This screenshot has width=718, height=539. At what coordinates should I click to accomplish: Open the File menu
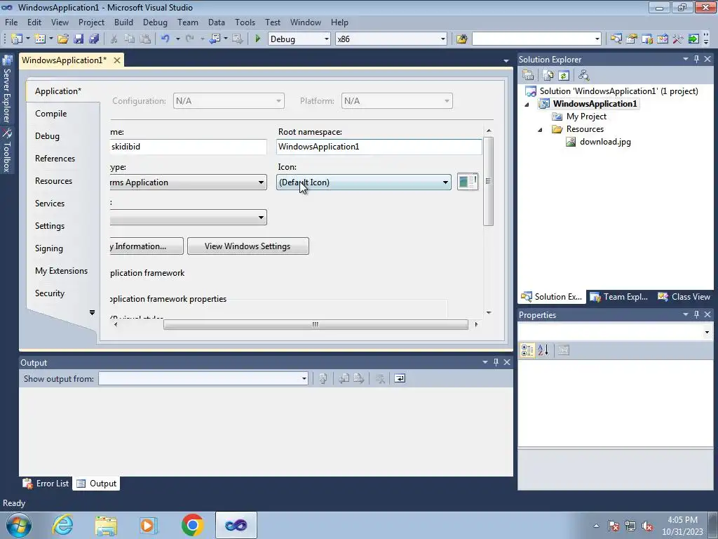(11, 22)
